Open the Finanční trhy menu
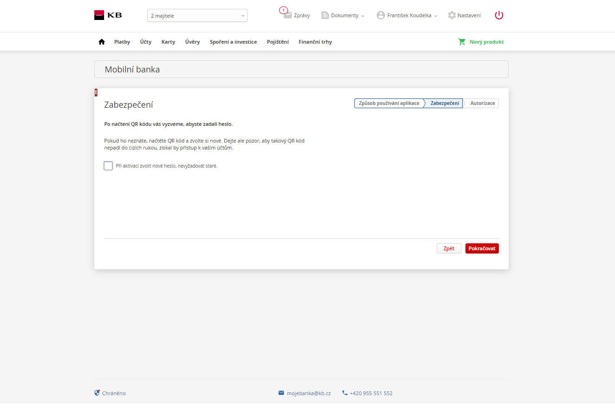This screenshot has height=410, width=615. [315, 42]
